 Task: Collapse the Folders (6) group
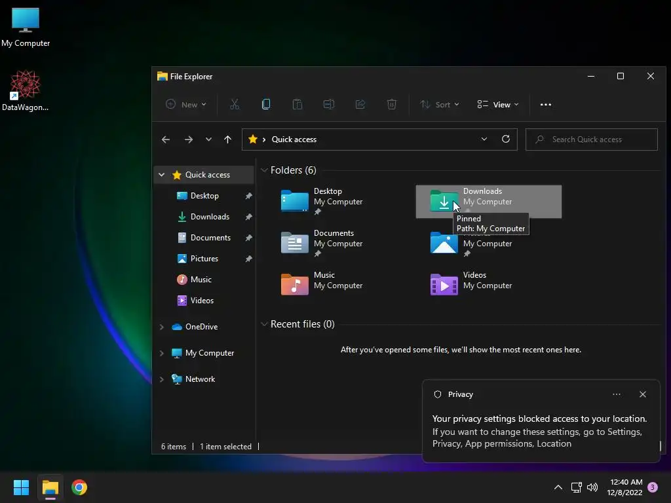pos(264,170)
